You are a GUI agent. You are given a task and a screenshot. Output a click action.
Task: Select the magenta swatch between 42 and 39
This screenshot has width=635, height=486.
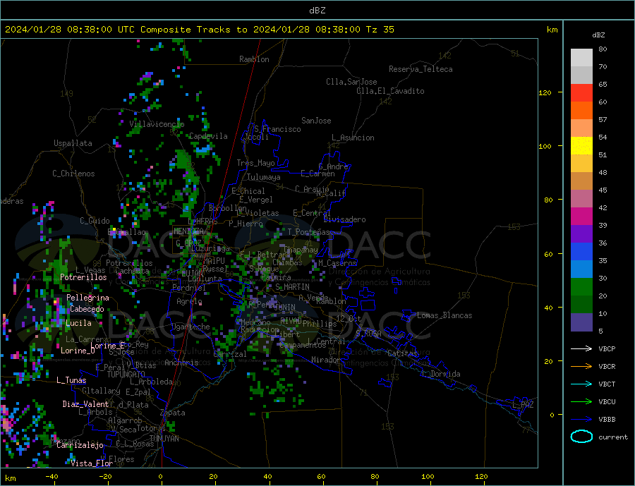pos(581,217)
